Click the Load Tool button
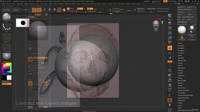Image resolution: width=200 pixels, height=112 pixels. (x=182, y=7)
